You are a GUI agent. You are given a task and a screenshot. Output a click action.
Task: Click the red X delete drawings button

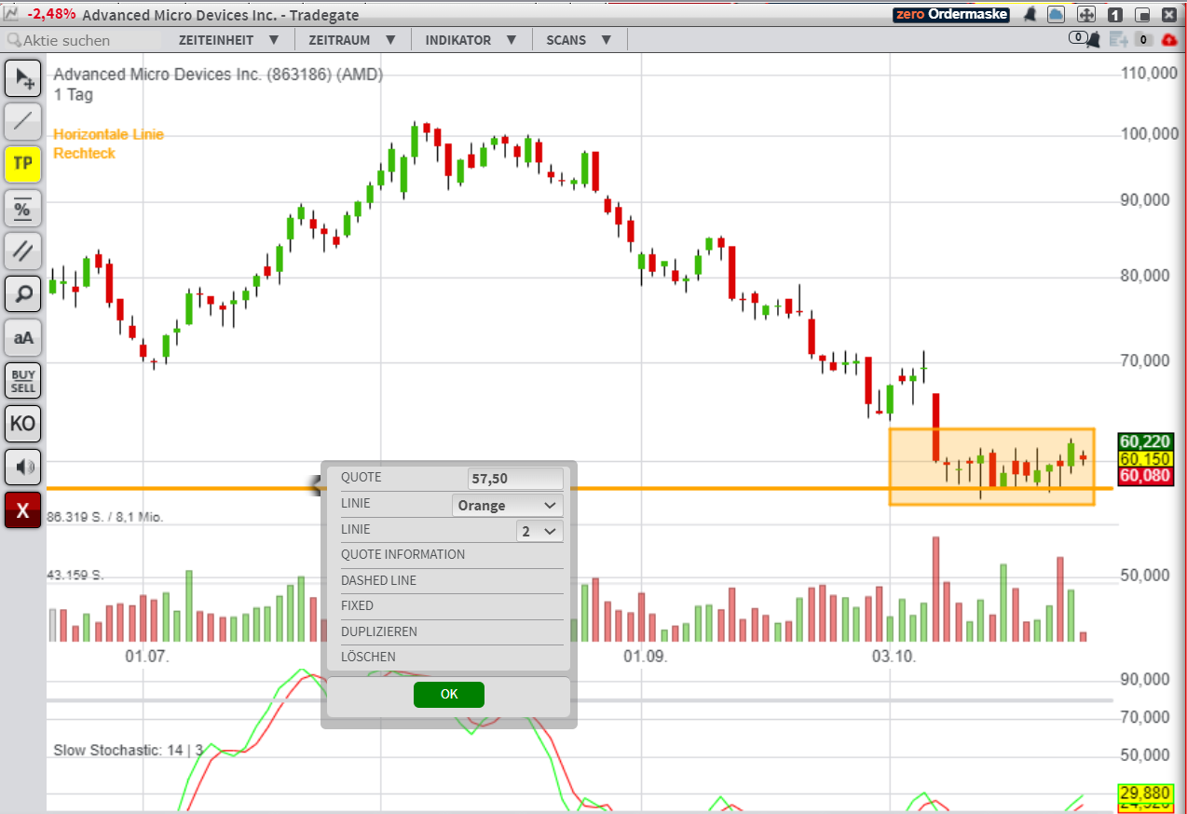pos(22,510)
